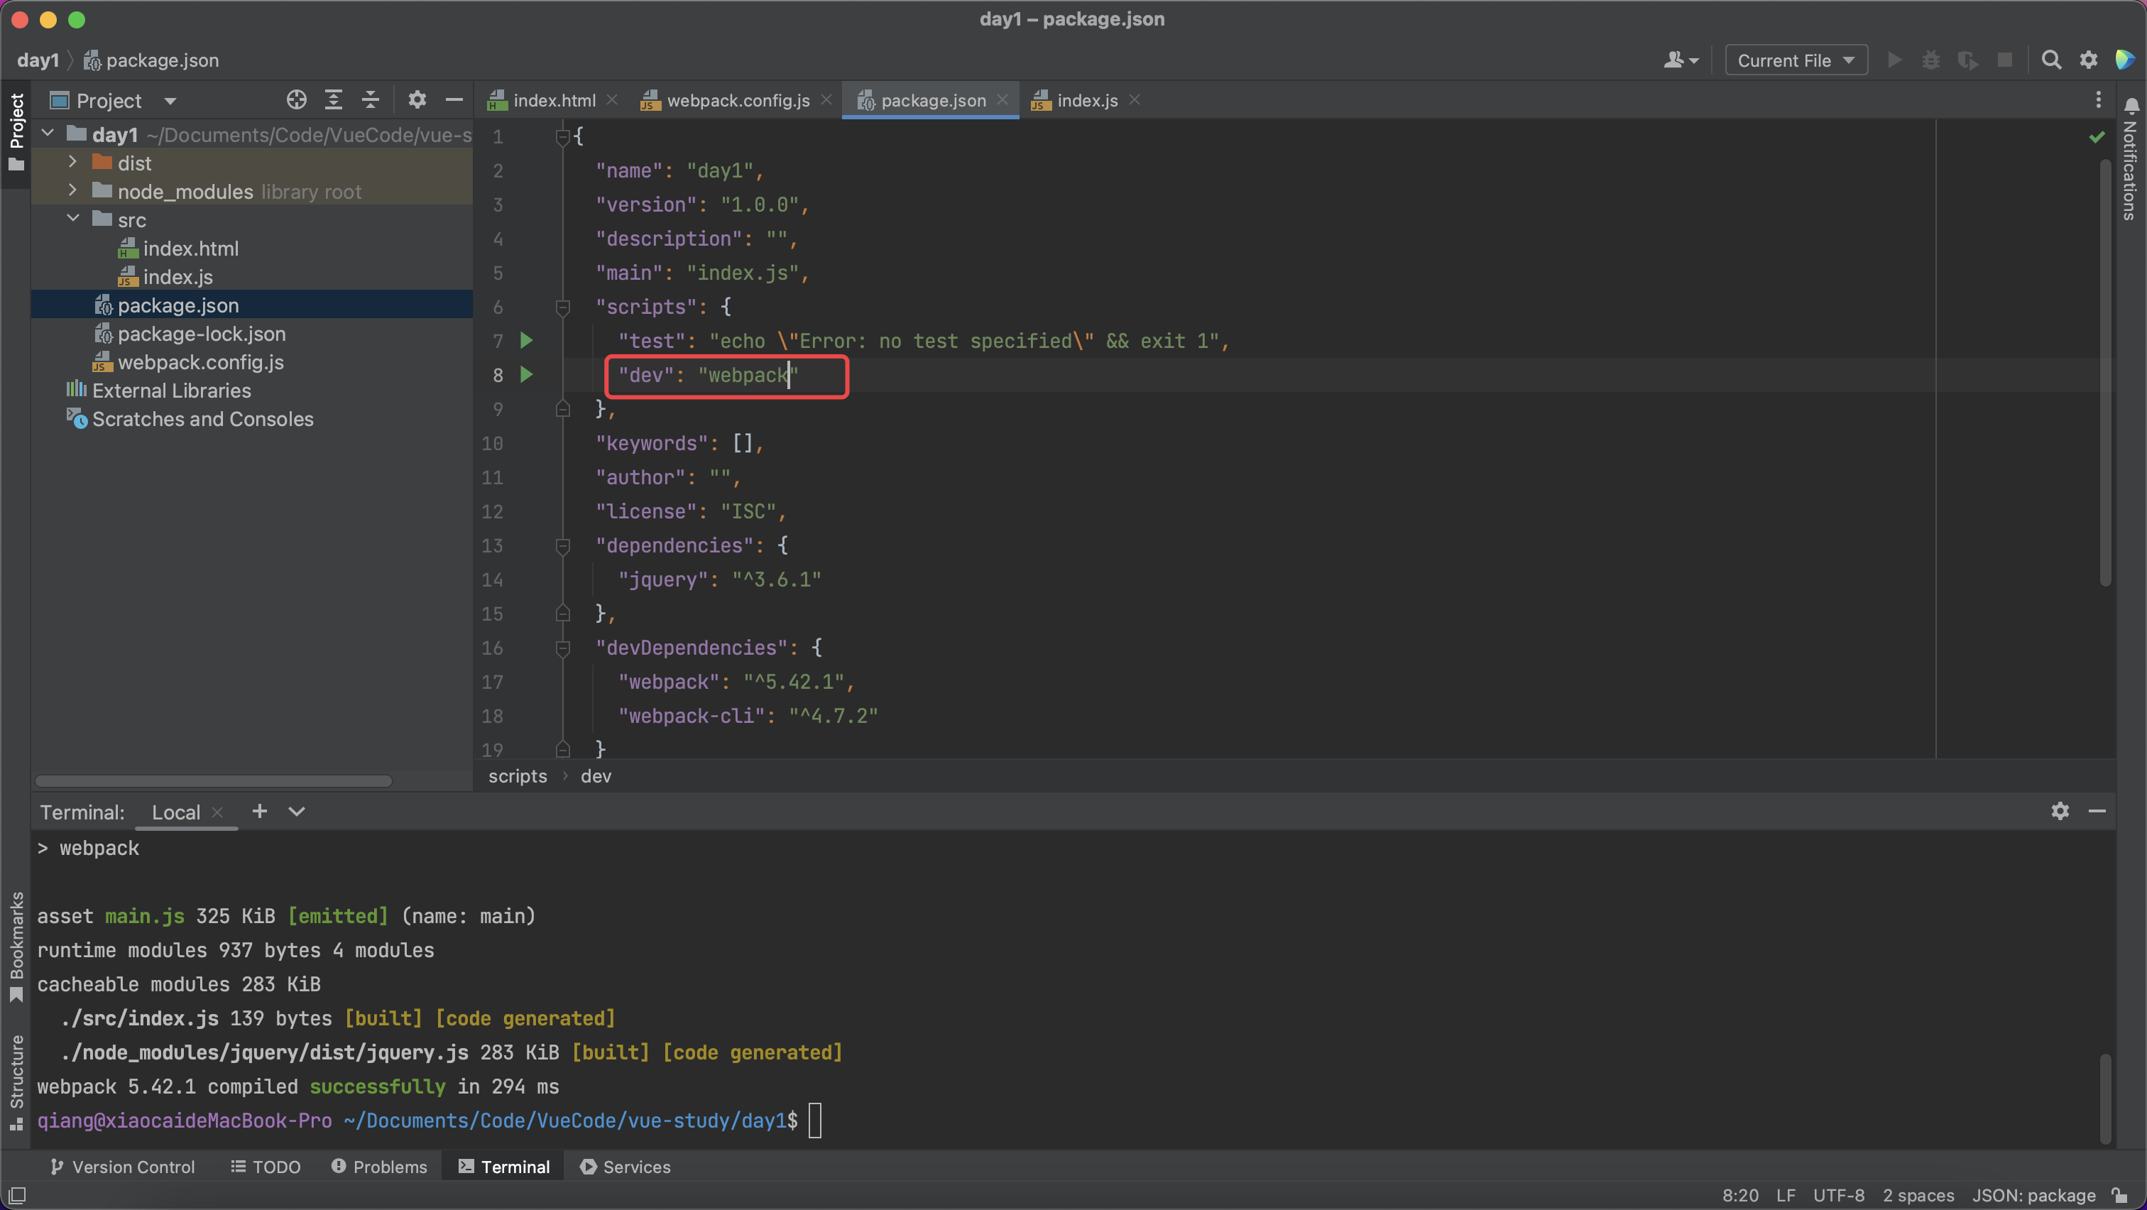Viewport: 2147px width, 1210px height.
Task: Toggle the Project tool window stripe
Action: click(16, 131)
